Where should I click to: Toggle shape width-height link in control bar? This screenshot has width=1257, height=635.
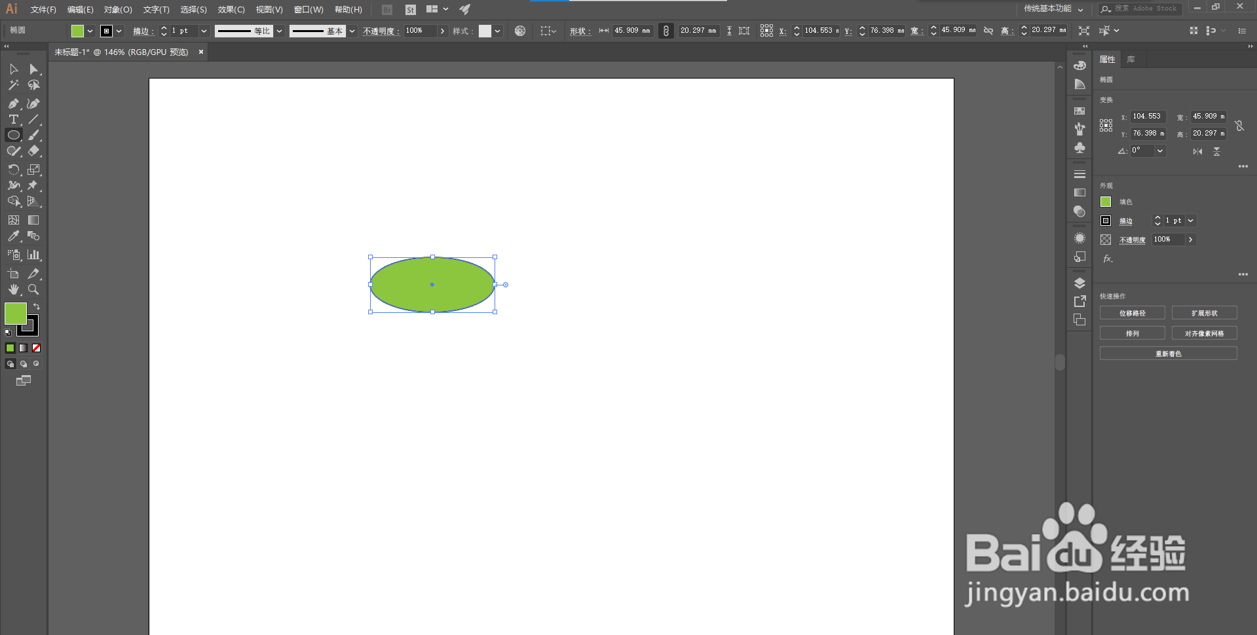tap(666, 31)
